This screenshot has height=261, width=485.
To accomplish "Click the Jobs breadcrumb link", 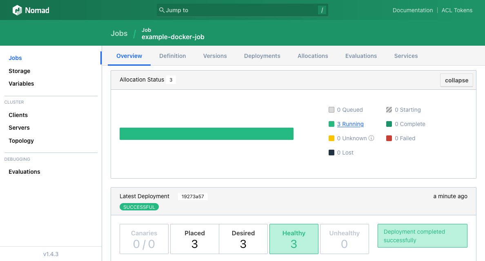I will pos(119,33).
